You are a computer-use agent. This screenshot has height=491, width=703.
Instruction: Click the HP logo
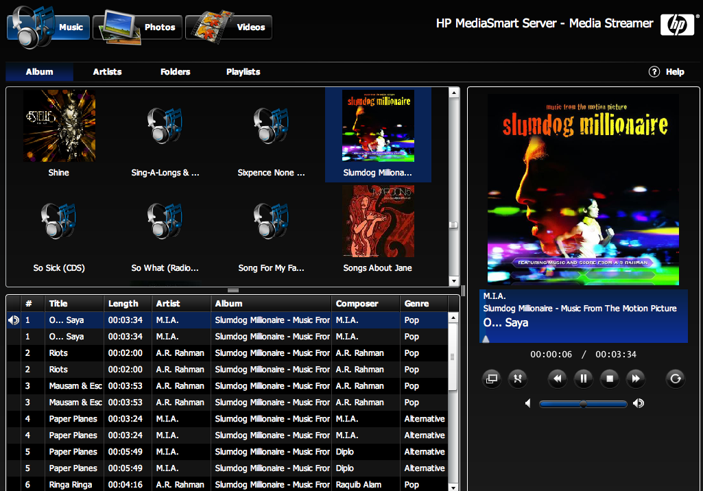coord(677,25)
